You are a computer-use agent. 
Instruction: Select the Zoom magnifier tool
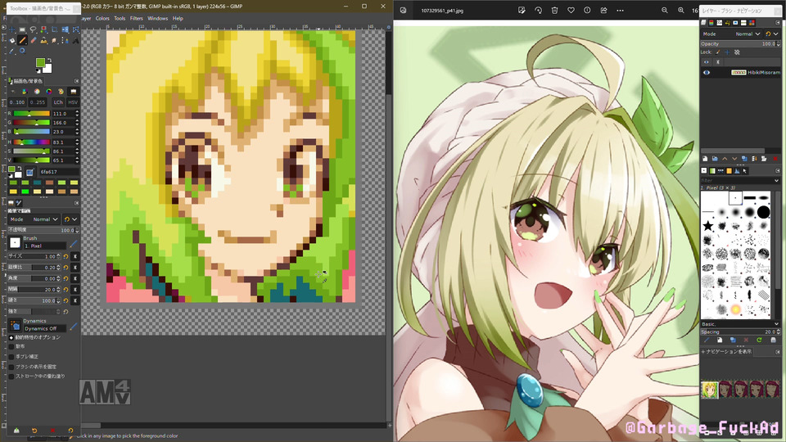pyautogui.click(x=22, y=51)
